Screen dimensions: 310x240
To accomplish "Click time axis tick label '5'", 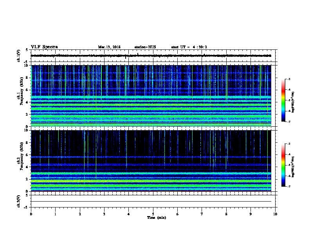I will point(153,214).
